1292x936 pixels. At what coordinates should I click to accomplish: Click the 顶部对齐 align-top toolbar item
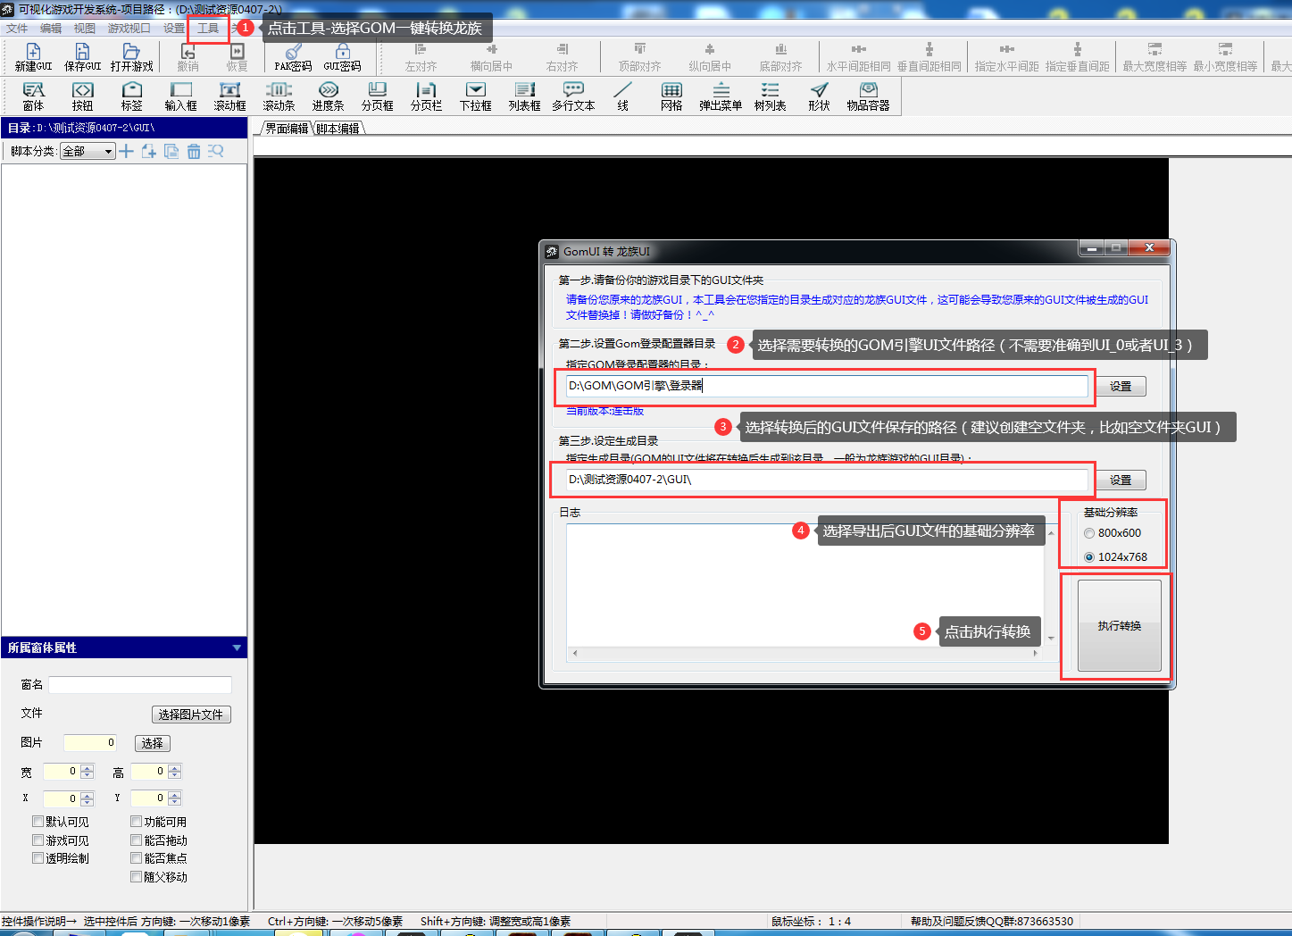tap(639, 57)
